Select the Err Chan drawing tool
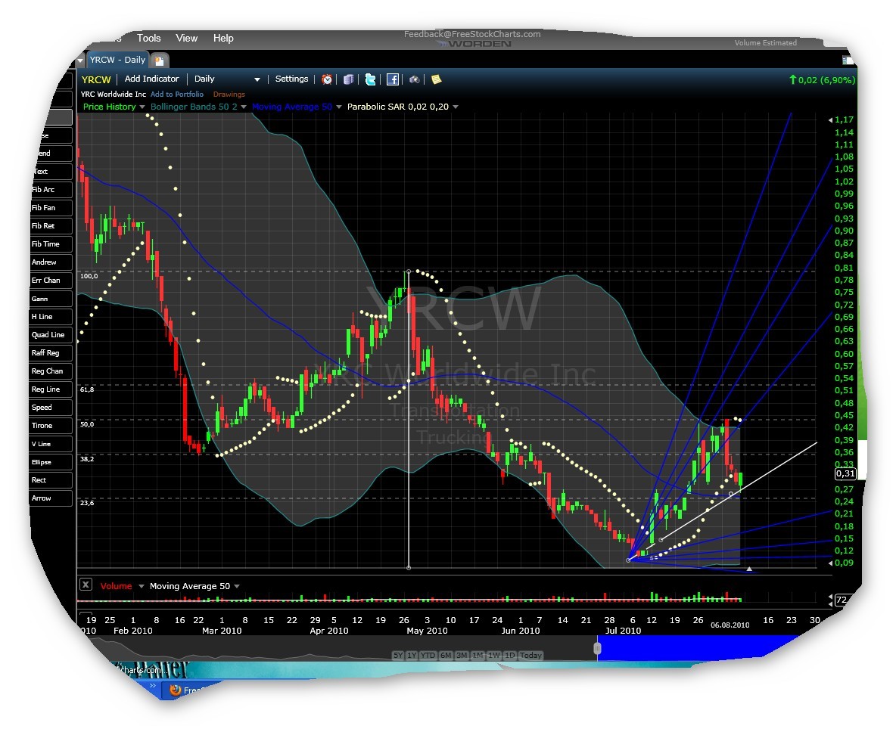 pyautogui.click(x=51, y=281)
